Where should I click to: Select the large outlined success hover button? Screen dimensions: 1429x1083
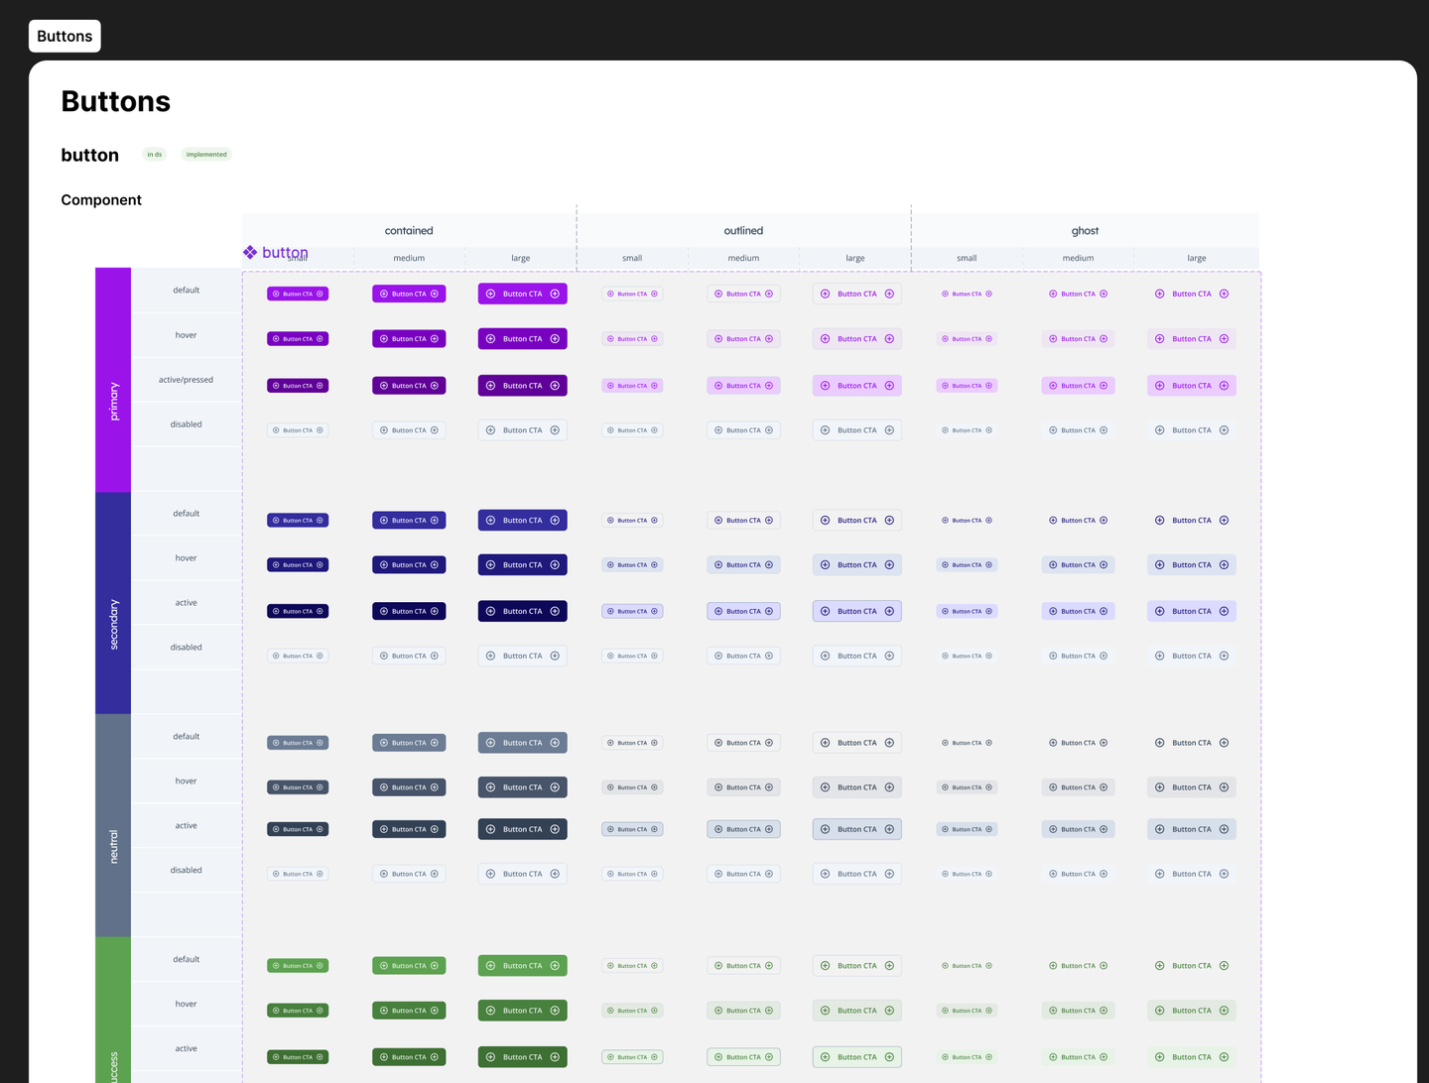[856, 1011]
